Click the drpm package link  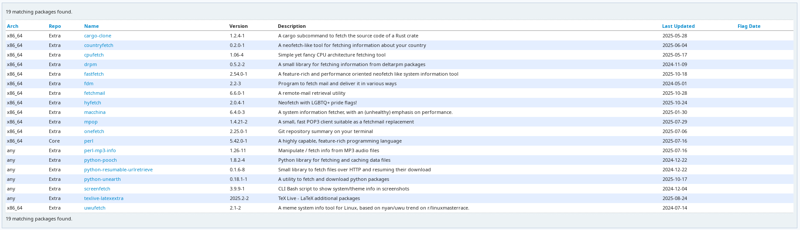[90, 64]
